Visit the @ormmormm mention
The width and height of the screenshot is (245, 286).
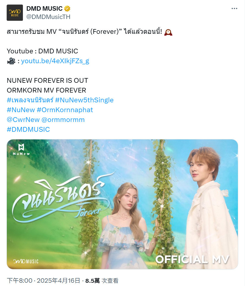(x=63, y=120)
